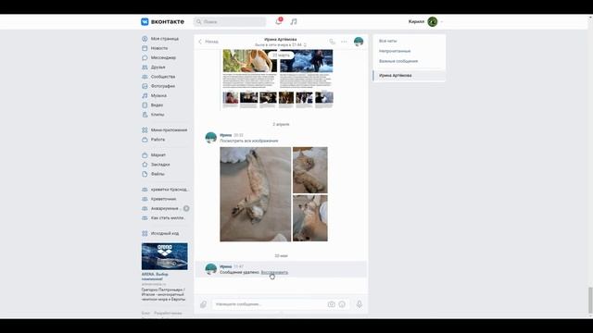Open the bottom-right cat photo
The image size is (593, 333).
pyautogui.click(x=310, y=218)
